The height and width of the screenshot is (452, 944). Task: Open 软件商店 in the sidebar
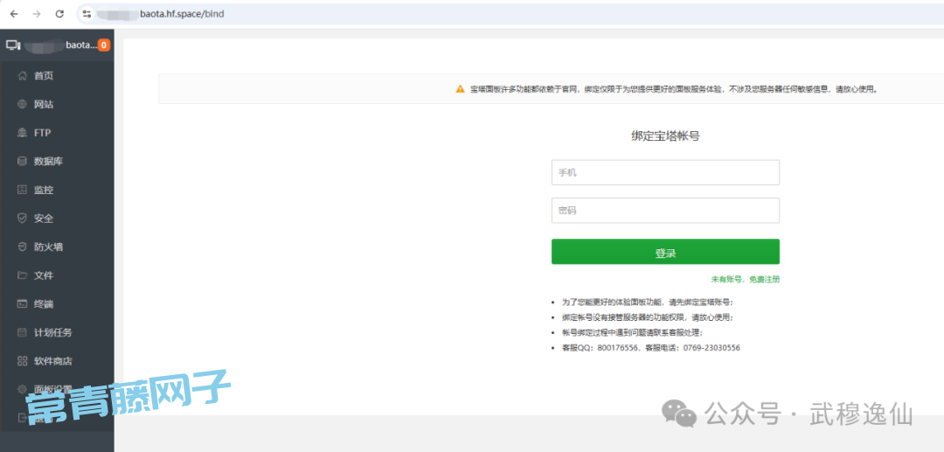click(52, 361)
